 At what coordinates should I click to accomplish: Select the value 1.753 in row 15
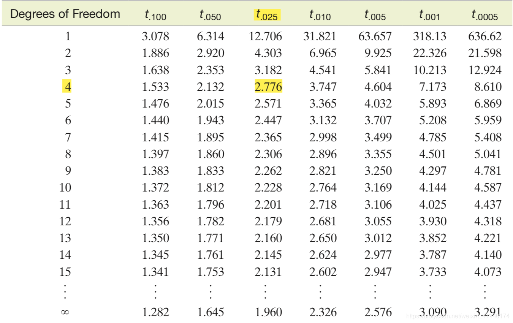tap(211, 272)
